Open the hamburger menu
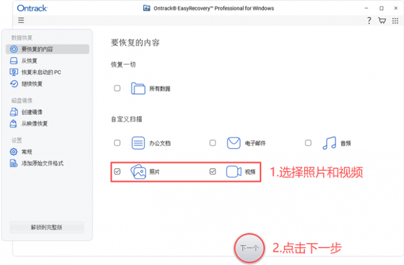The width and height of the screenshot is (404, 265). pyautogui.click(x=21, y=20)
